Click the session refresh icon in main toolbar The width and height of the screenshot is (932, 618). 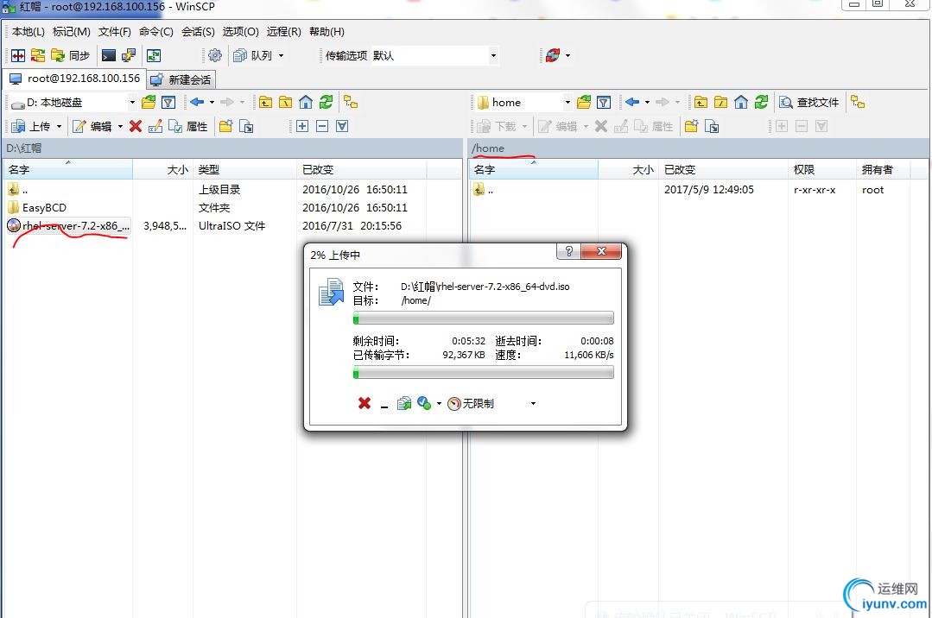553,56
